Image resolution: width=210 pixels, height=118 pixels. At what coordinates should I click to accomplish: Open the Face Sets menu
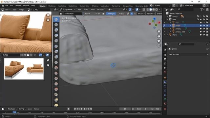[x=101, y=10]
